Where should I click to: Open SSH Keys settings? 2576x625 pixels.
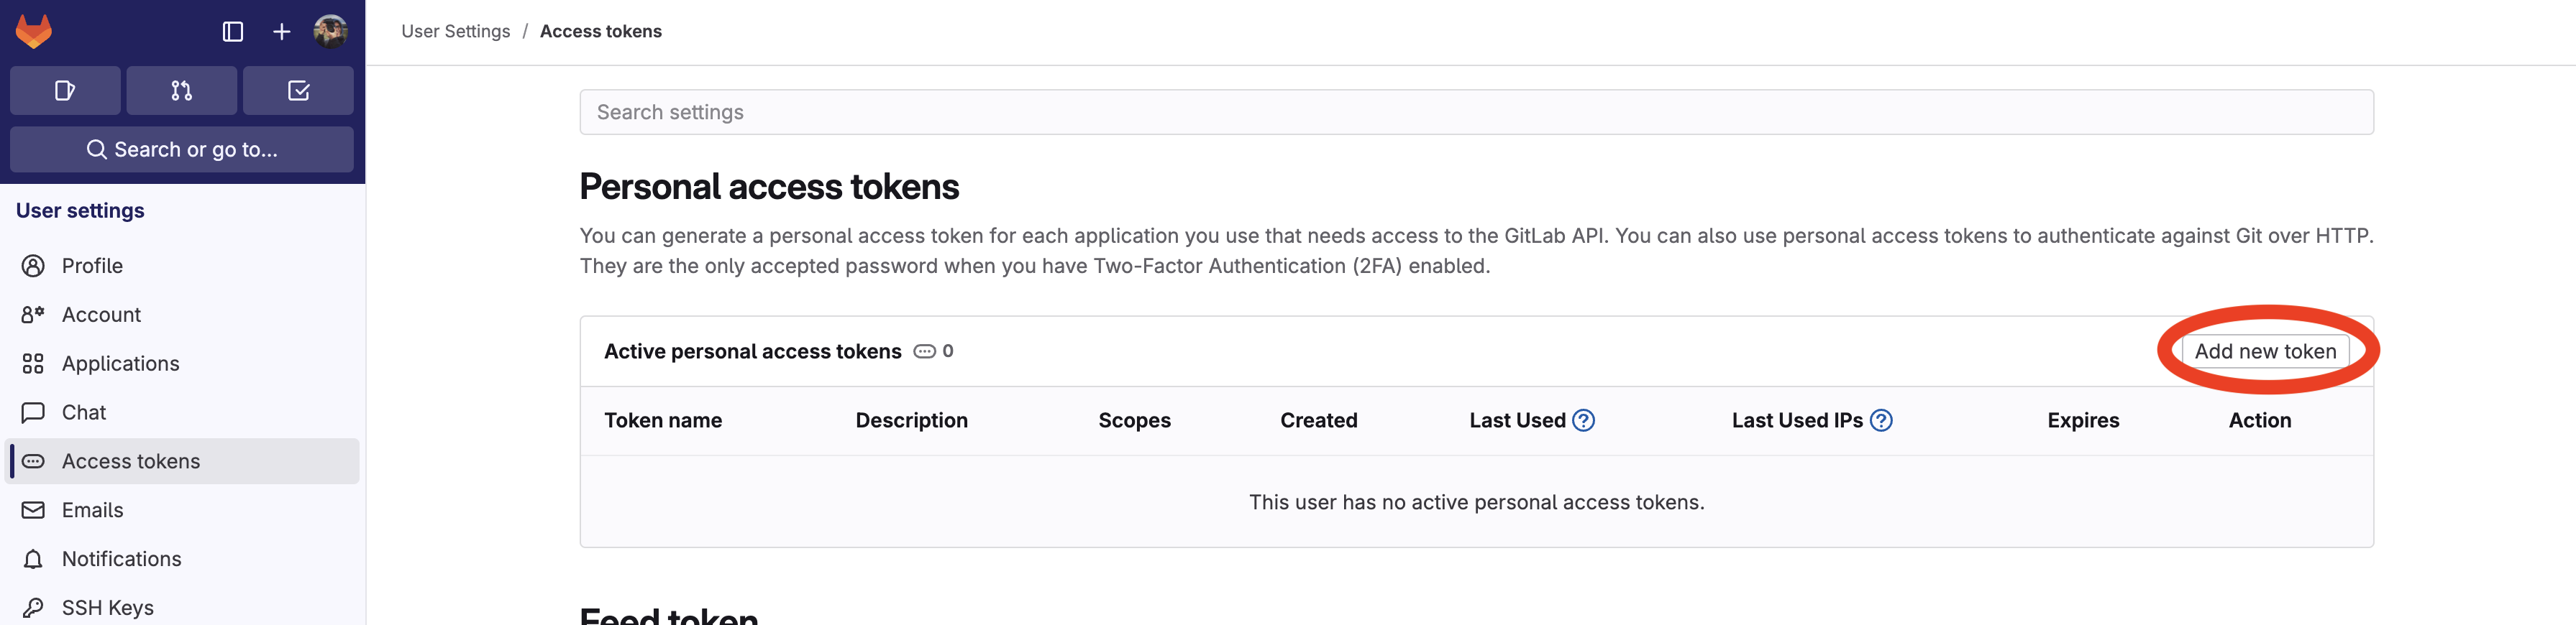click(107, 607)
